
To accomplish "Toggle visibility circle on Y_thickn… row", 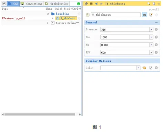I will pyautogui.click(x=79, y=18).
